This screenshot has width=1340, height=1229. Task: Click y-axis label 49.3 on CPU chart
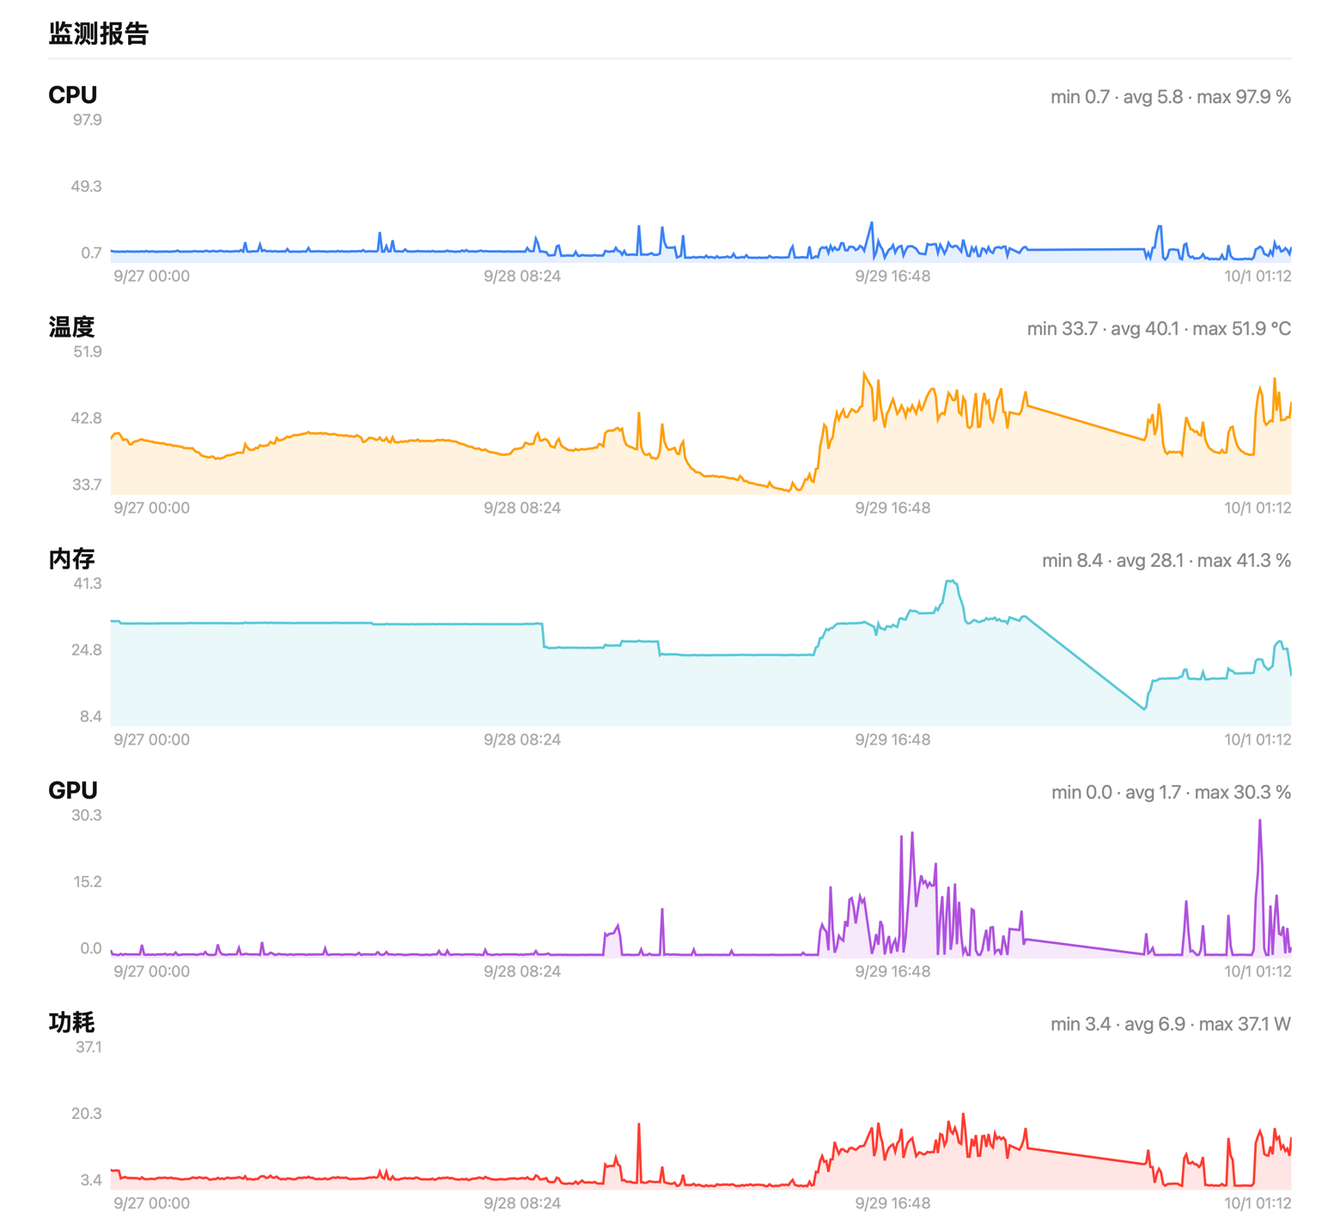(x=86, y=186)
